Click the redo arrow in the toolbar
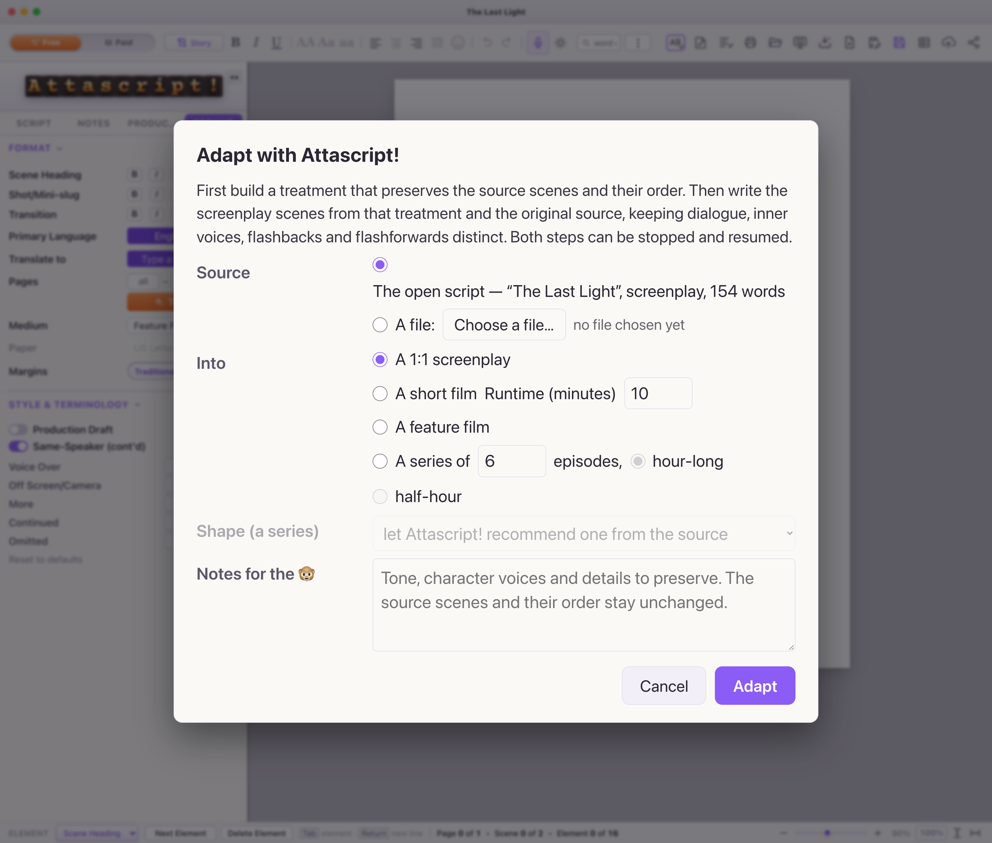This screenshot has height=843, width=992. point(507,42)
